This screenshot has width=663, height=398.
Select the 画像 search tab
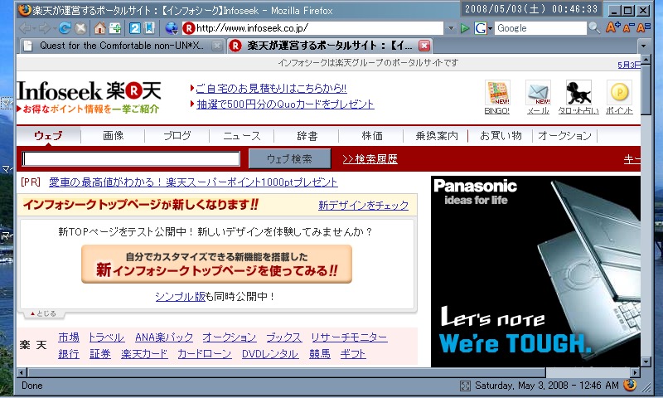pos(114,136)
